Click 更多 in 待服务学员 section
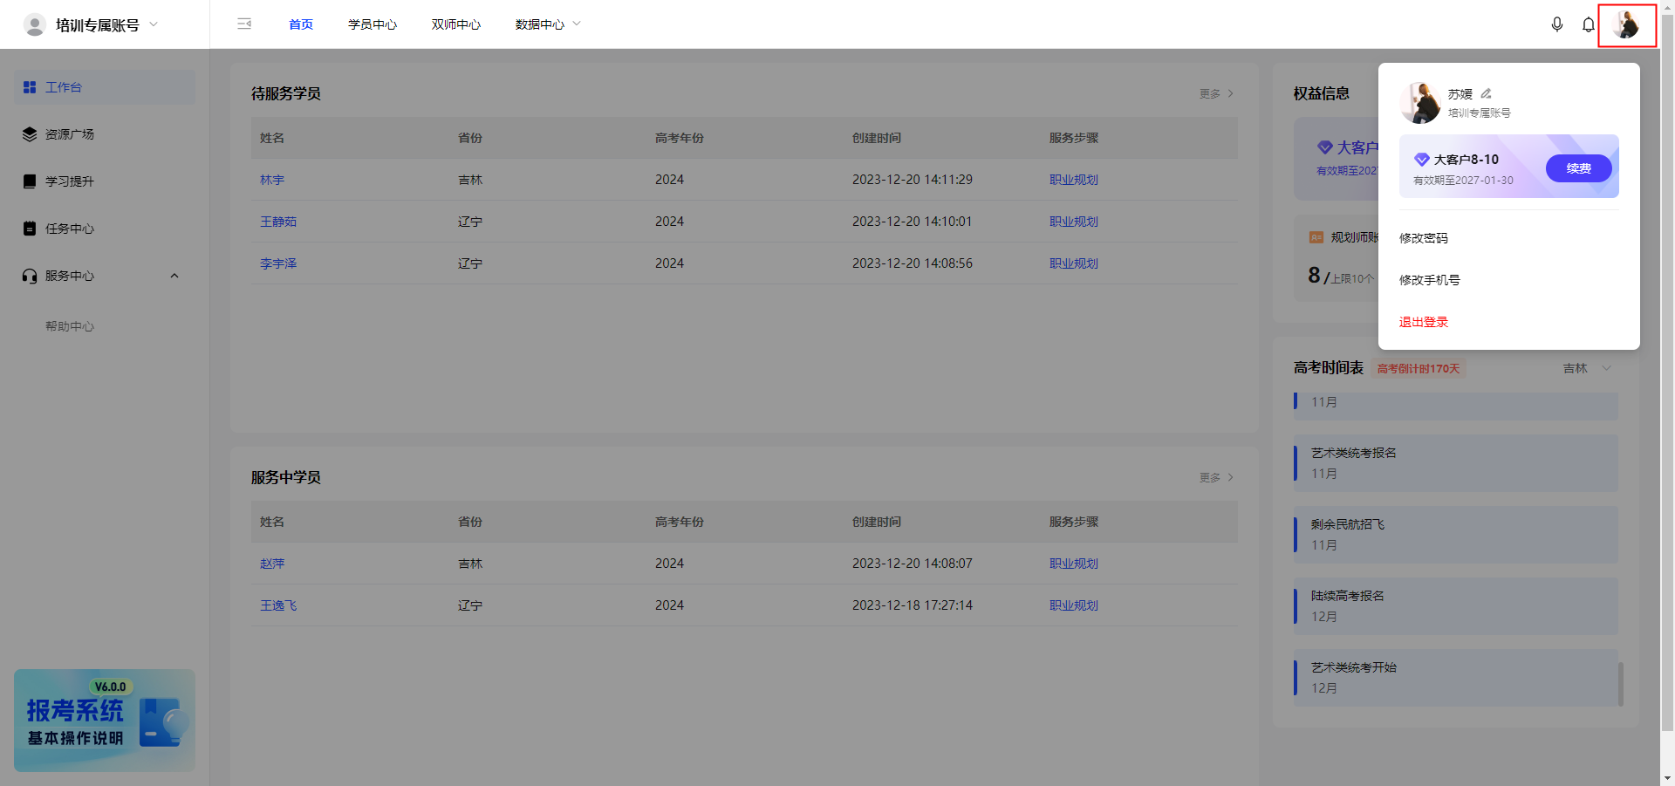The height and width of the screenshot is (786, 1675). coord(1215,93)
